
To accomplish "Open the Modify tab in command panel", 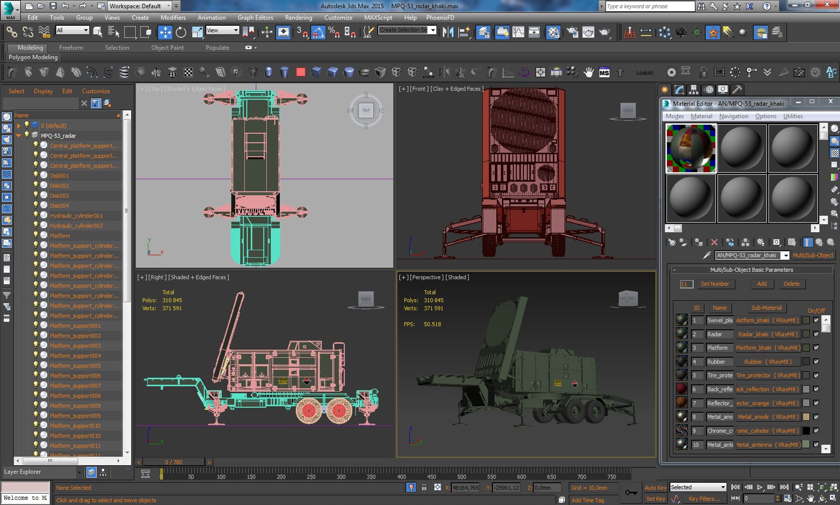I will pos(679,89).
